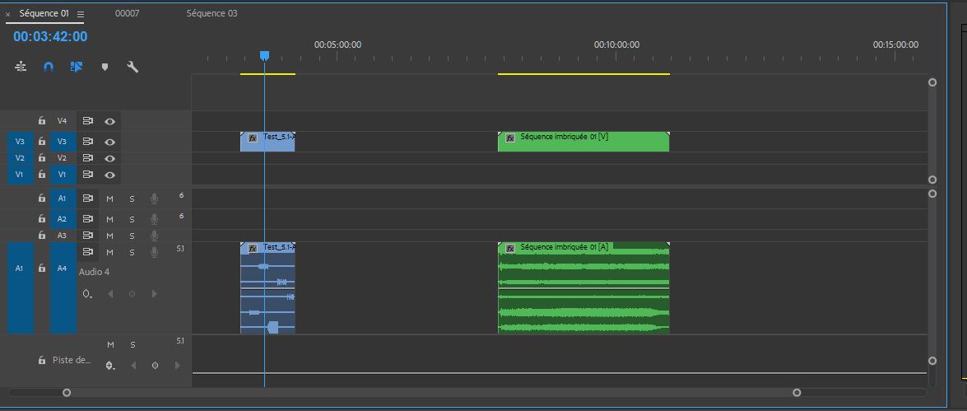This screenshot has width=967, height=411.
Task: Toggle sync lock on track A4
Action: tap(88, 252)
